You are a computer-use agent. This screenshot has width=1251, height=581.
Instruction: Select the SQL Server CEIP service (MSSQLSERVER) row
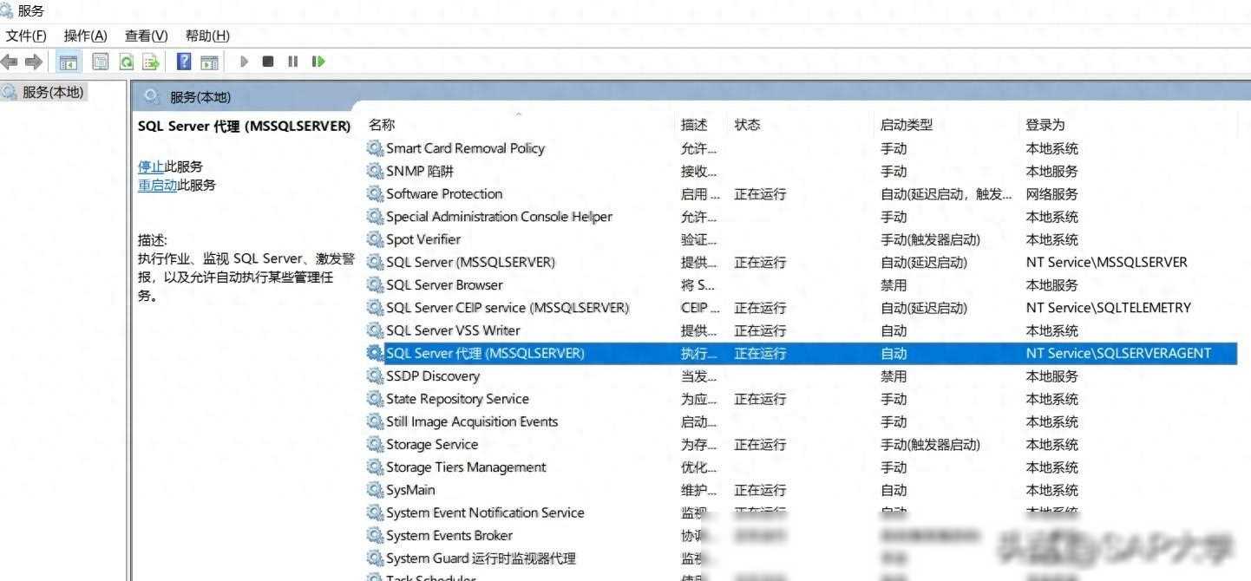click(x=801, y=308)
